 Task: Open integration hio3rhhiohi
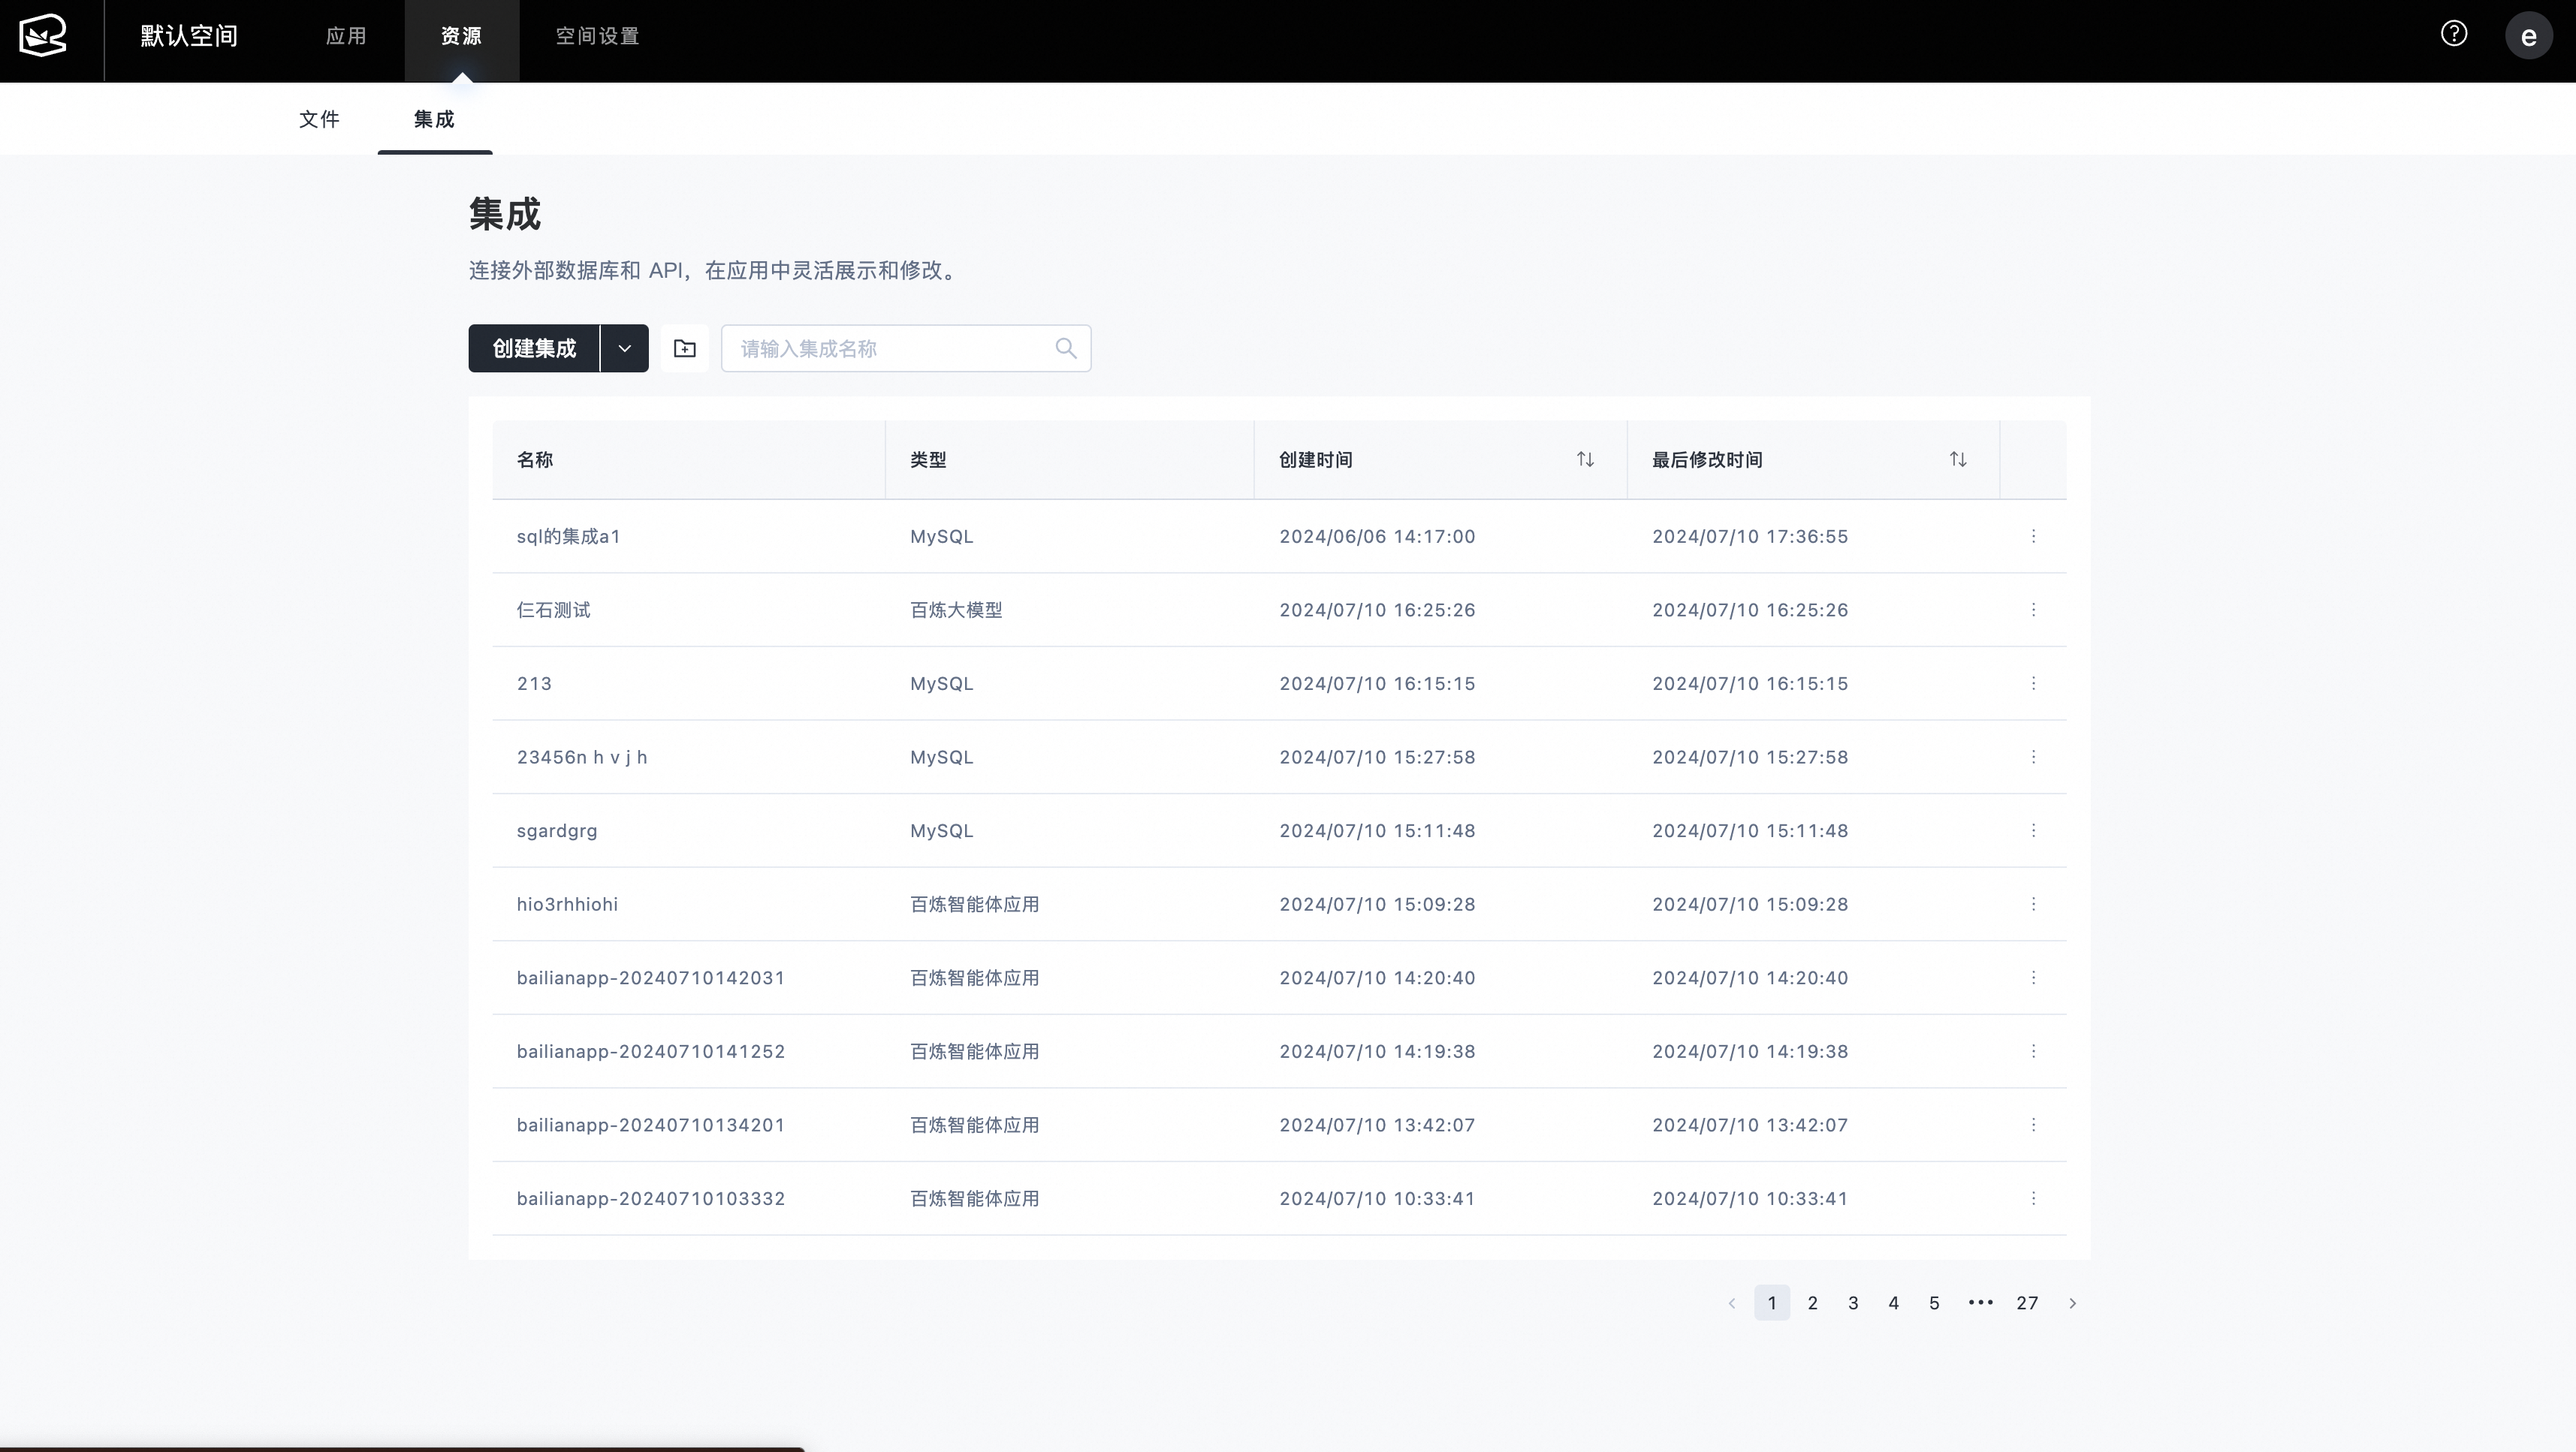tap(567, 904)
